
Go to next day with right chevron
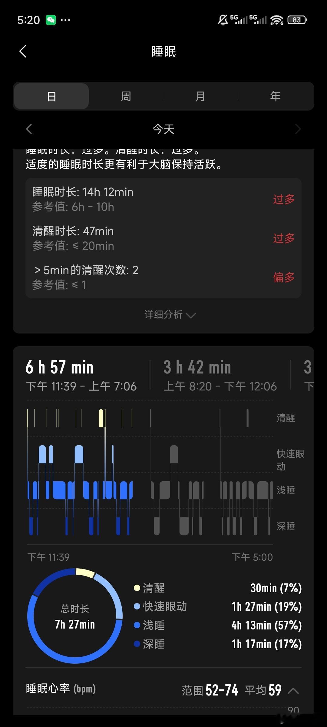coord(298,129)
